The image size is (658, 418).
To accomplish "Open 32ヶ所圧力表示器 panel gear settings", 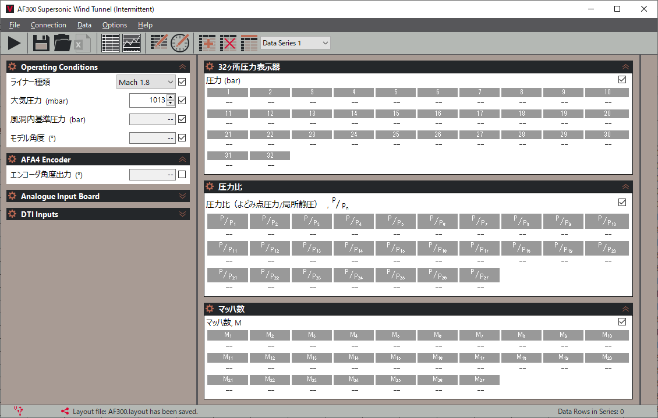I will click(210, 66).
